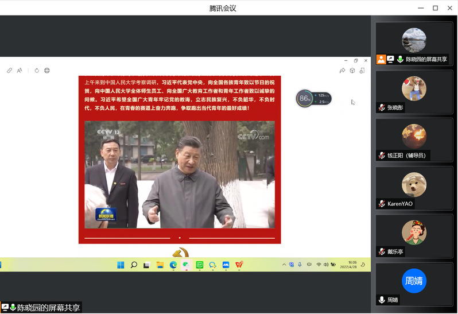Open File Explorer from the shared taskbar
458x314 pixels.
coord(160,265)
